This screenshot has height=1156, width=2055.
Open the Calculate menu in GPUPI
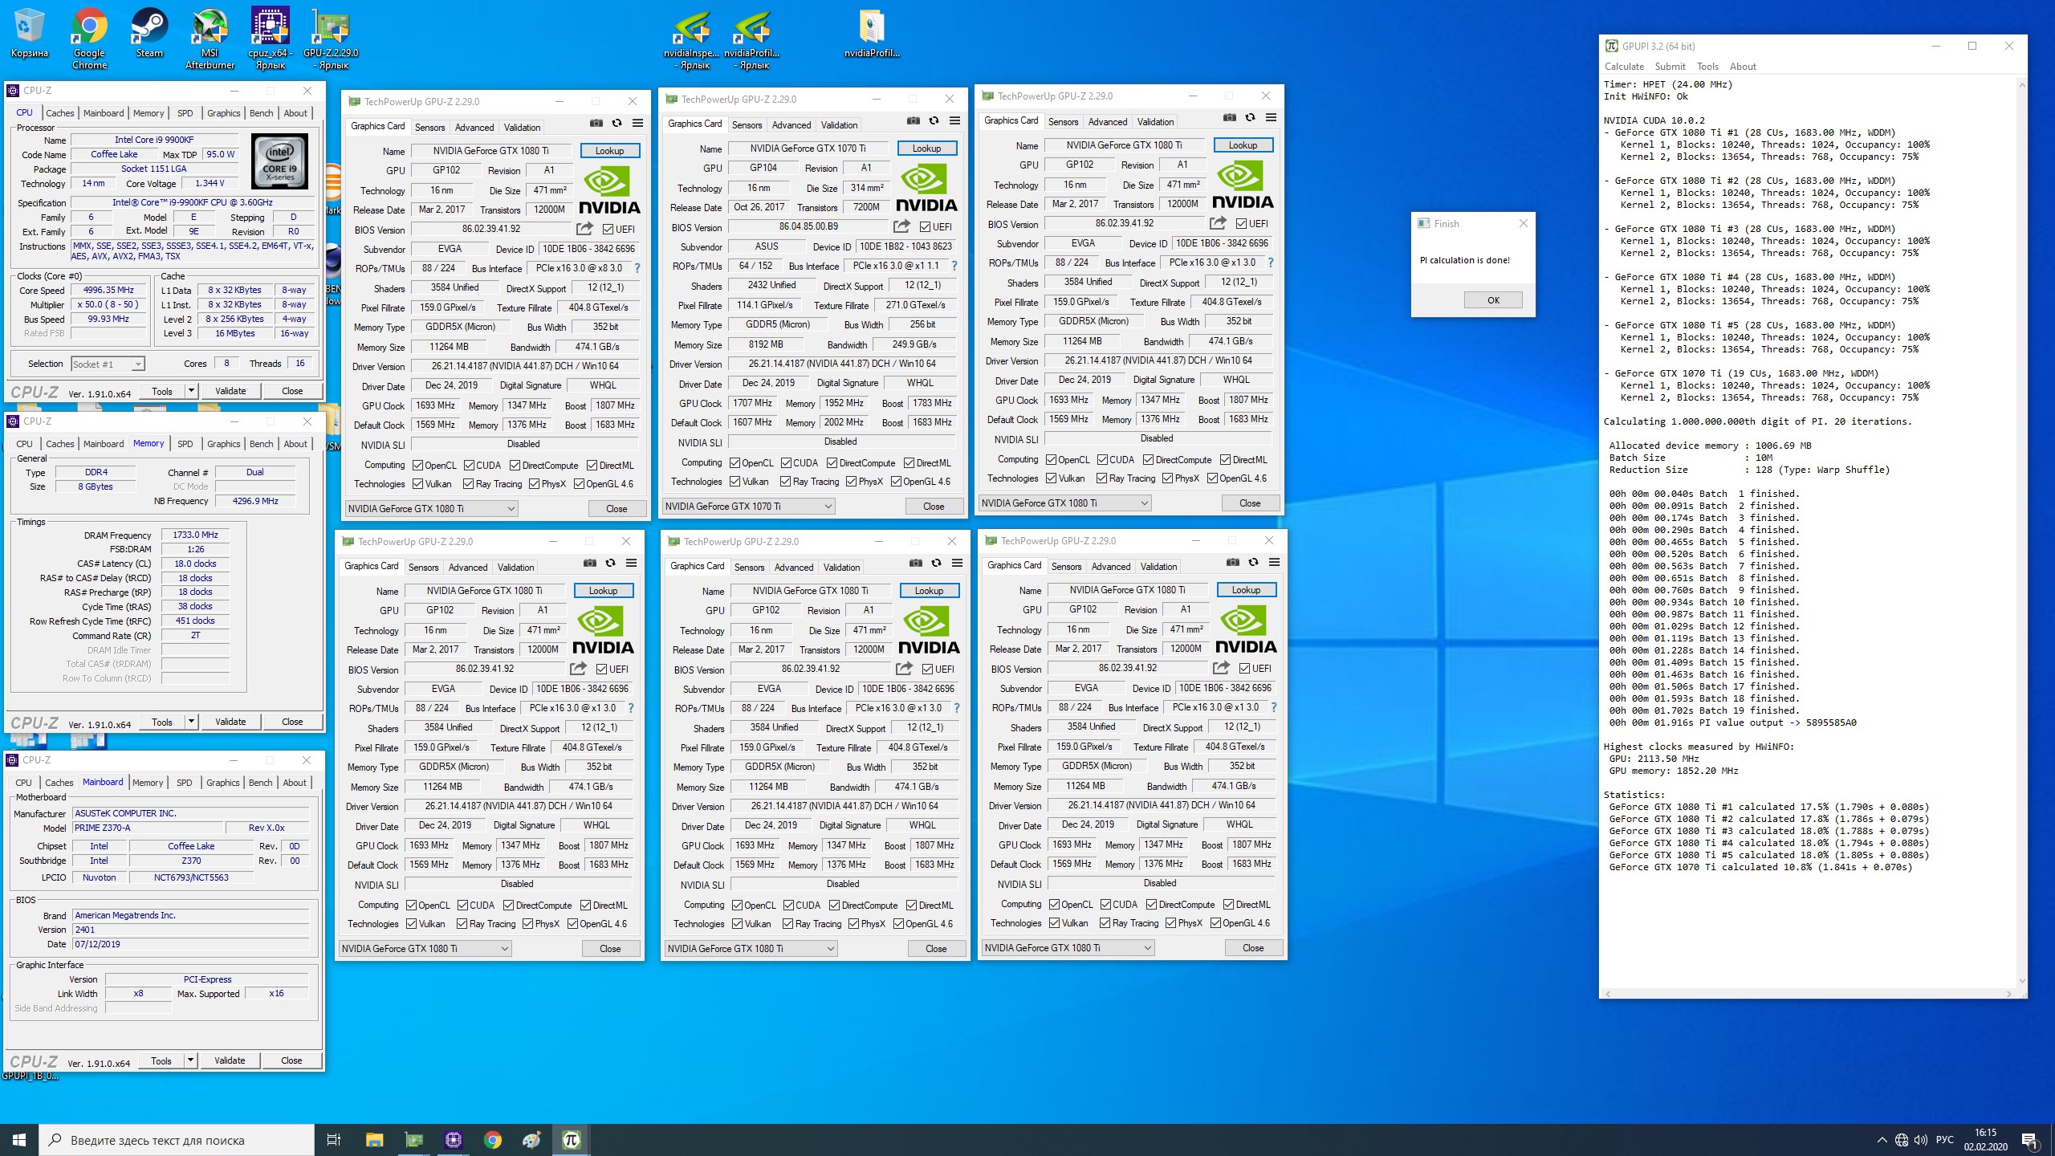click(1624, 67)
